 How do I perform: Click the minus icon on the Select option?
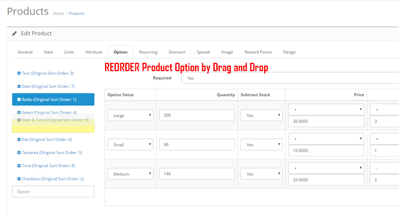[19, 113]
